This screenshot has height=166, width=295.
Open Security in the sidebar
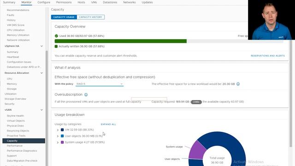coord(9,104)
